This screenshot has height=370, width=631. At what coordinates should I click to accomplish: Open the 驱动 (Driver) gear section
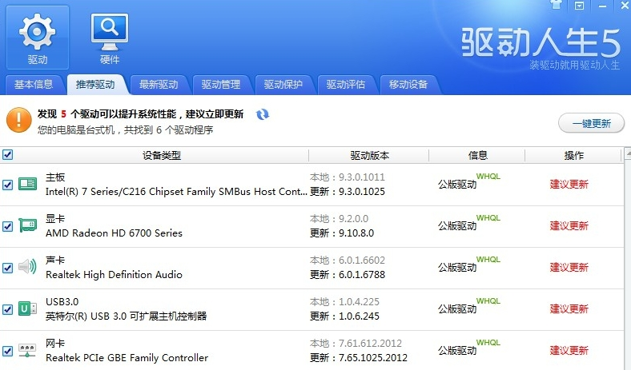tap(37, 38)
